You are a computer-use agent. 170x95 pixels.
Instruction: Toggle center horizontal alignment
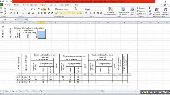coord(42,13)
